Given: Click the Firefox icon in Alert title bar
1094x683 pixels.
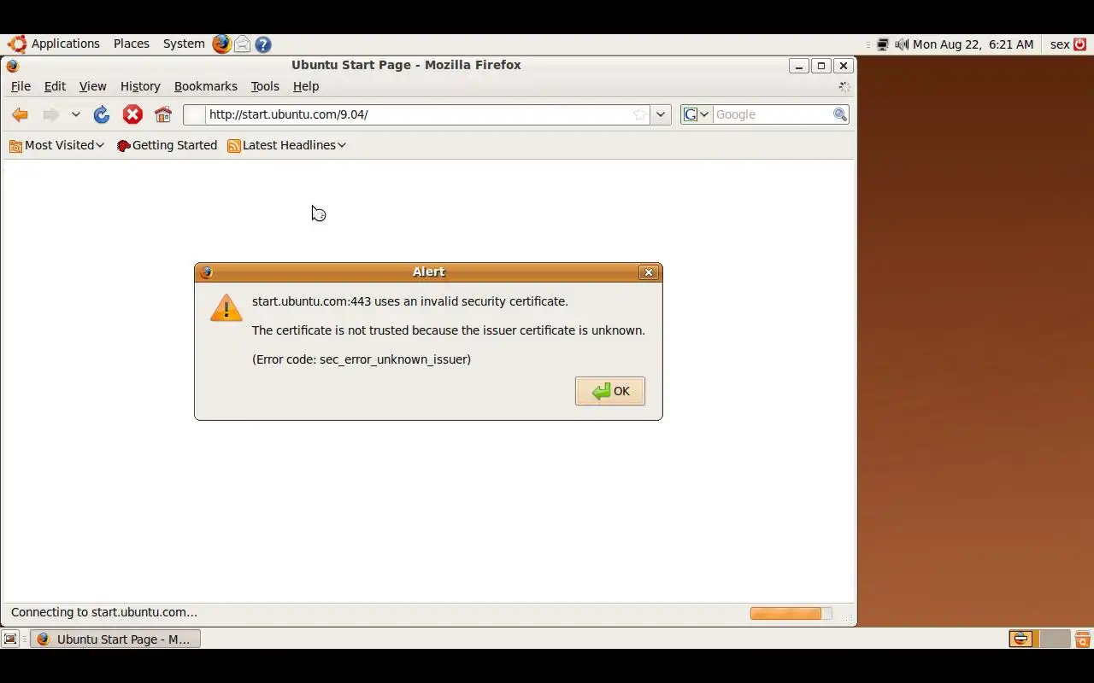Looking at the screenshot, I should (206, 272).
